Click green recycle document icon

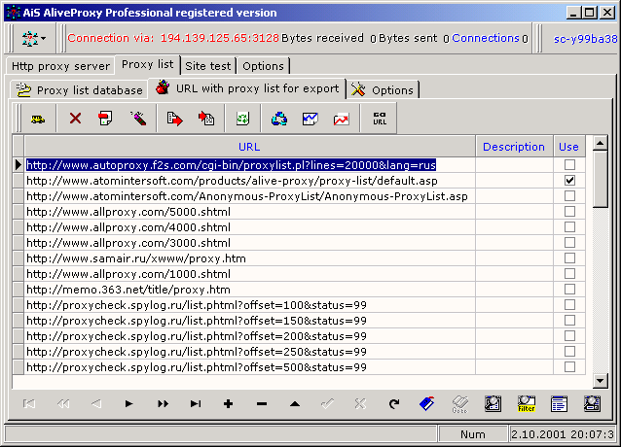pos(242,119)
